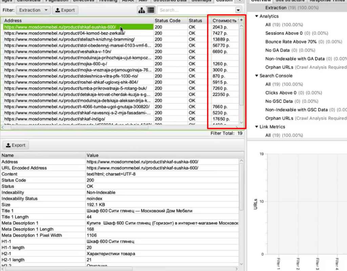Click the lower panel Export button
The height and width of the screenshot is (271, 347).
point(16,145)
